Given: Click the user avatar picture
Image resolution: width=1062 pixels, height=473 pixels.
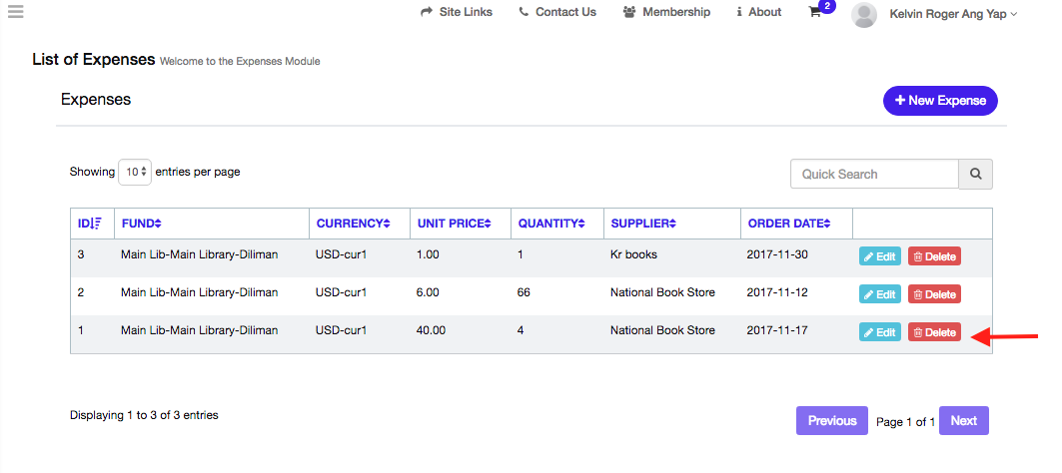Looking at the screenshot, I should click(864, 15).
